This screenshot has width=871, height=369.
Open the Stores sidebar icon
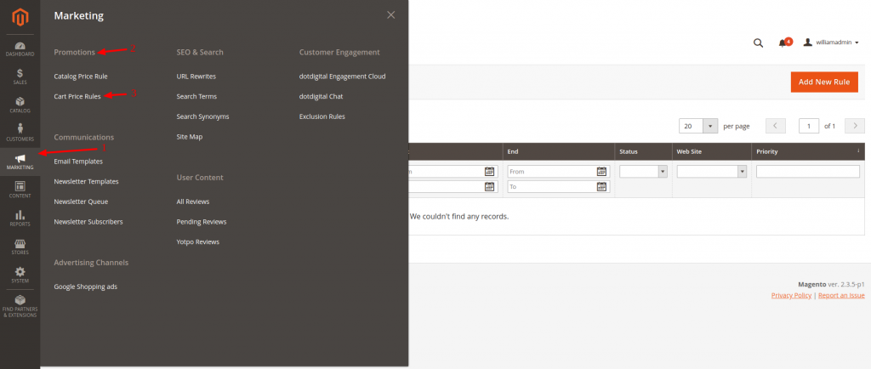pyautogui.click(x=20, y=247)
